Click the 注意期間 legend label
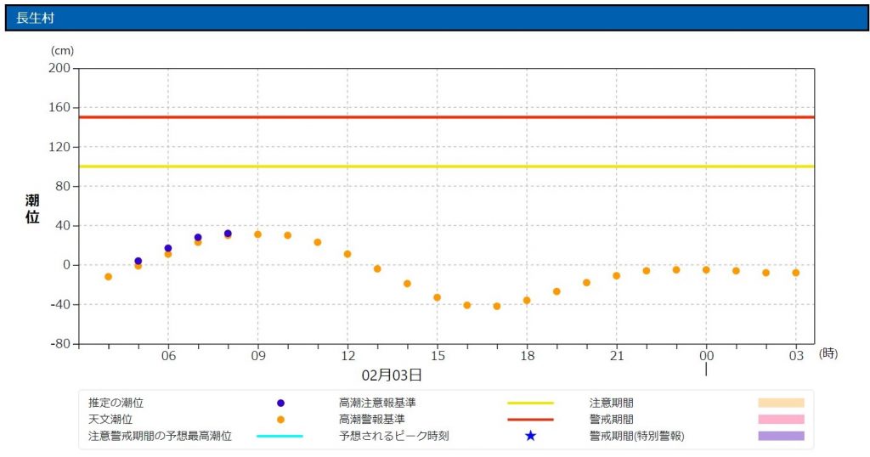The image size is (870, 457). click(612, 403)
